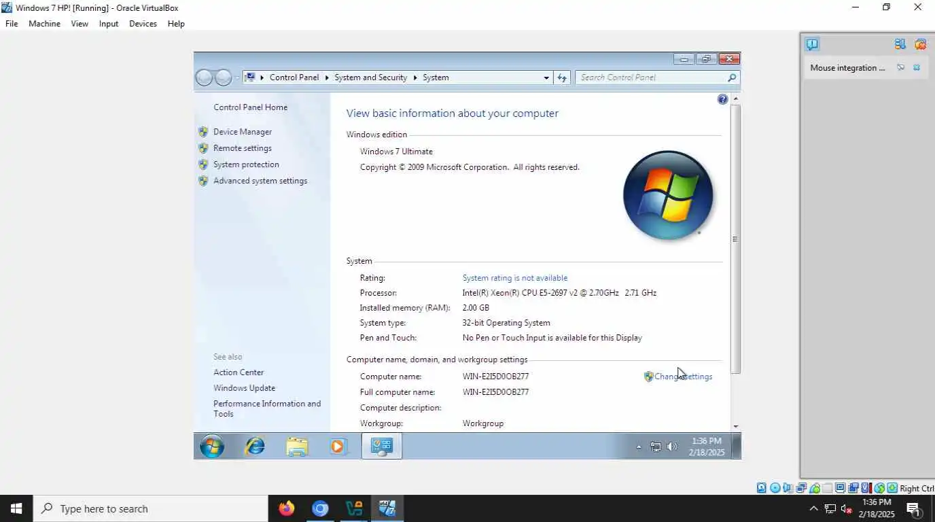Screen dimensions: 935x522
Task: Open VirtualBox Devices menu
Action: (x=143, y=24)
